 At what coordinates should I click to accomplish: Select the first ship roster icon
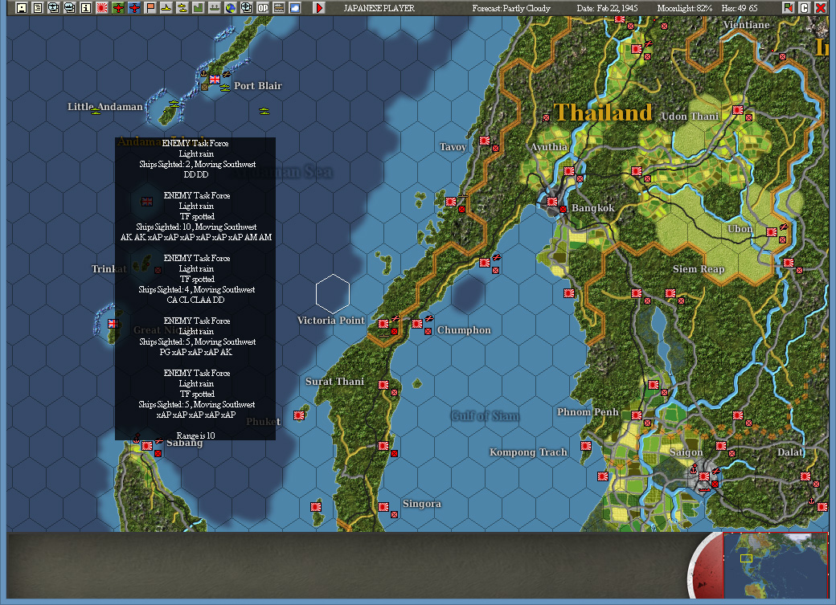(x=53, y=8)
